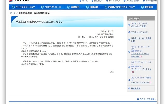This screenshot has height=104, width=166.
Task: Click the page heading 千葉製油所関連のメールにご注意ください
Action: [x=39, y=22]
